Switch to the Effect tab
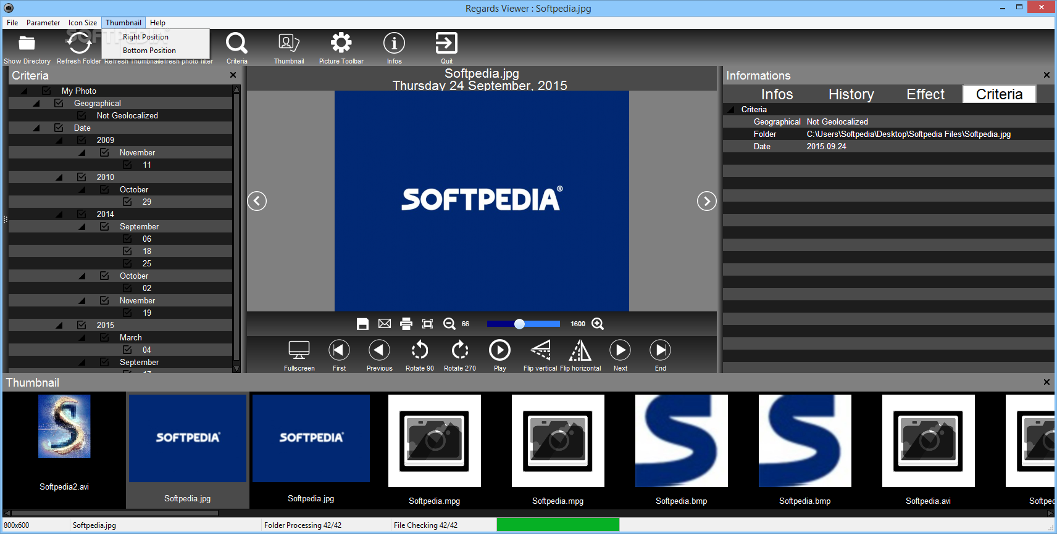Screen dimensions: 1057x534 click(x=925, y=94)
